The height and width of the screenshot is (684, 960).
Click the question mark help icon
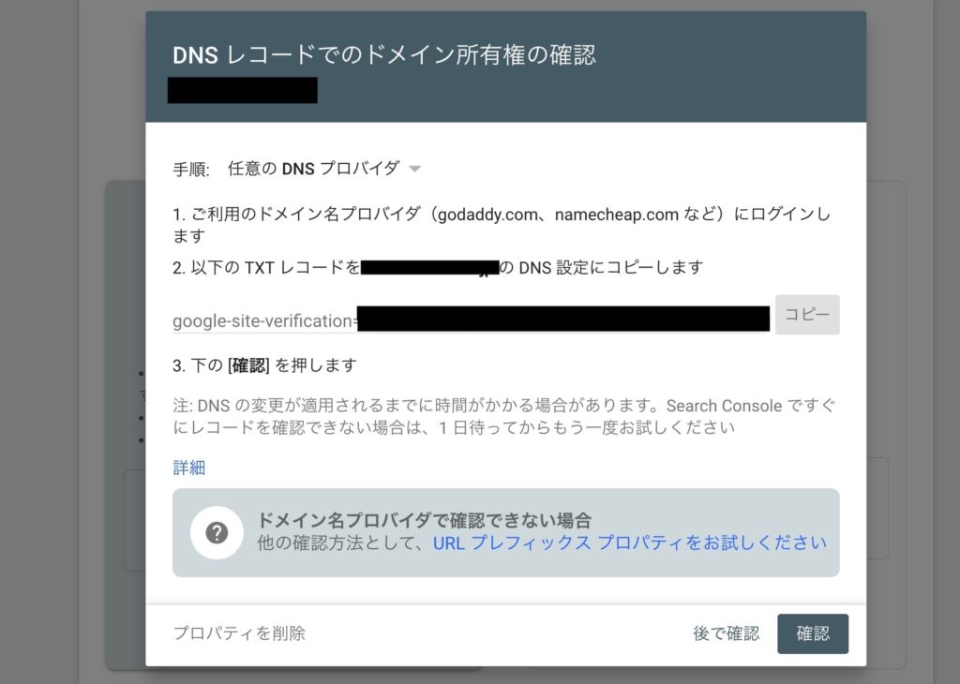click(217, 532)
